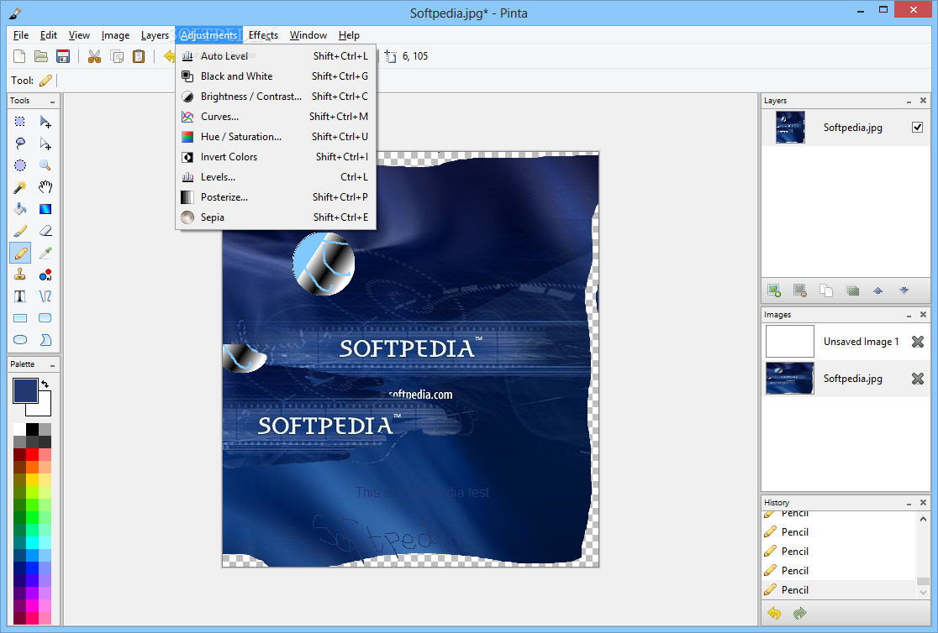This screenshot has height=633, width=938.
Task: Click the New document toolbar icon
Action: (19, 56)
